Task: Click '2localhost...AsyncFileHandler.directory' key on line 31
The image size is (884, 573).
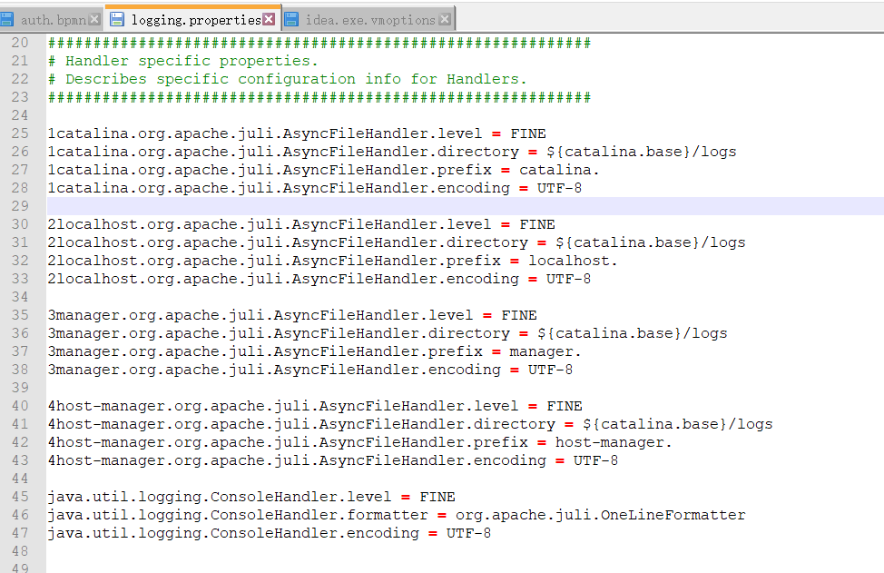Action: point(288,243)
